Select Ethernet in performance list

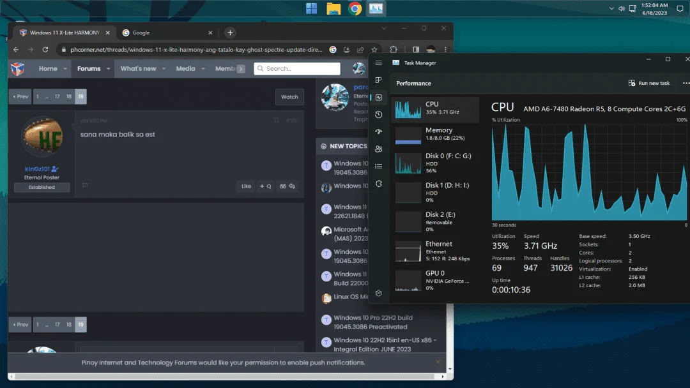pyautogui.click(x=435, y=251)
